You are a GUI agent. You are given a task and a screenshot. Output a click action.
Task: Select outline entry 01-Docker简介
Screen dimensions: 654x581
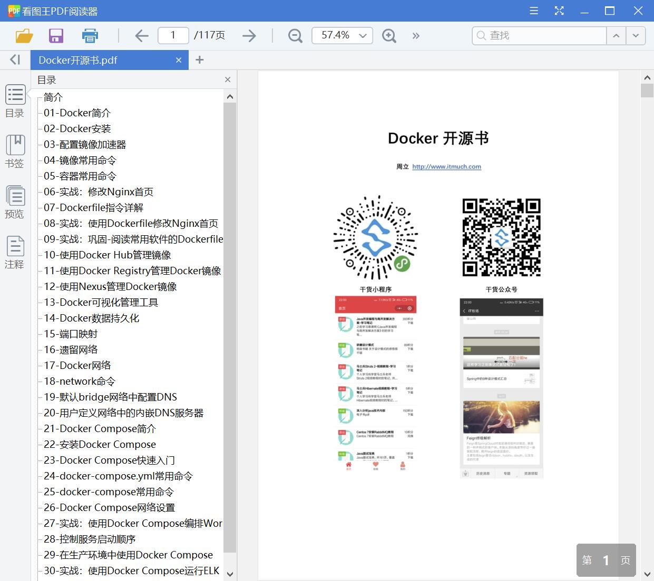77,113
